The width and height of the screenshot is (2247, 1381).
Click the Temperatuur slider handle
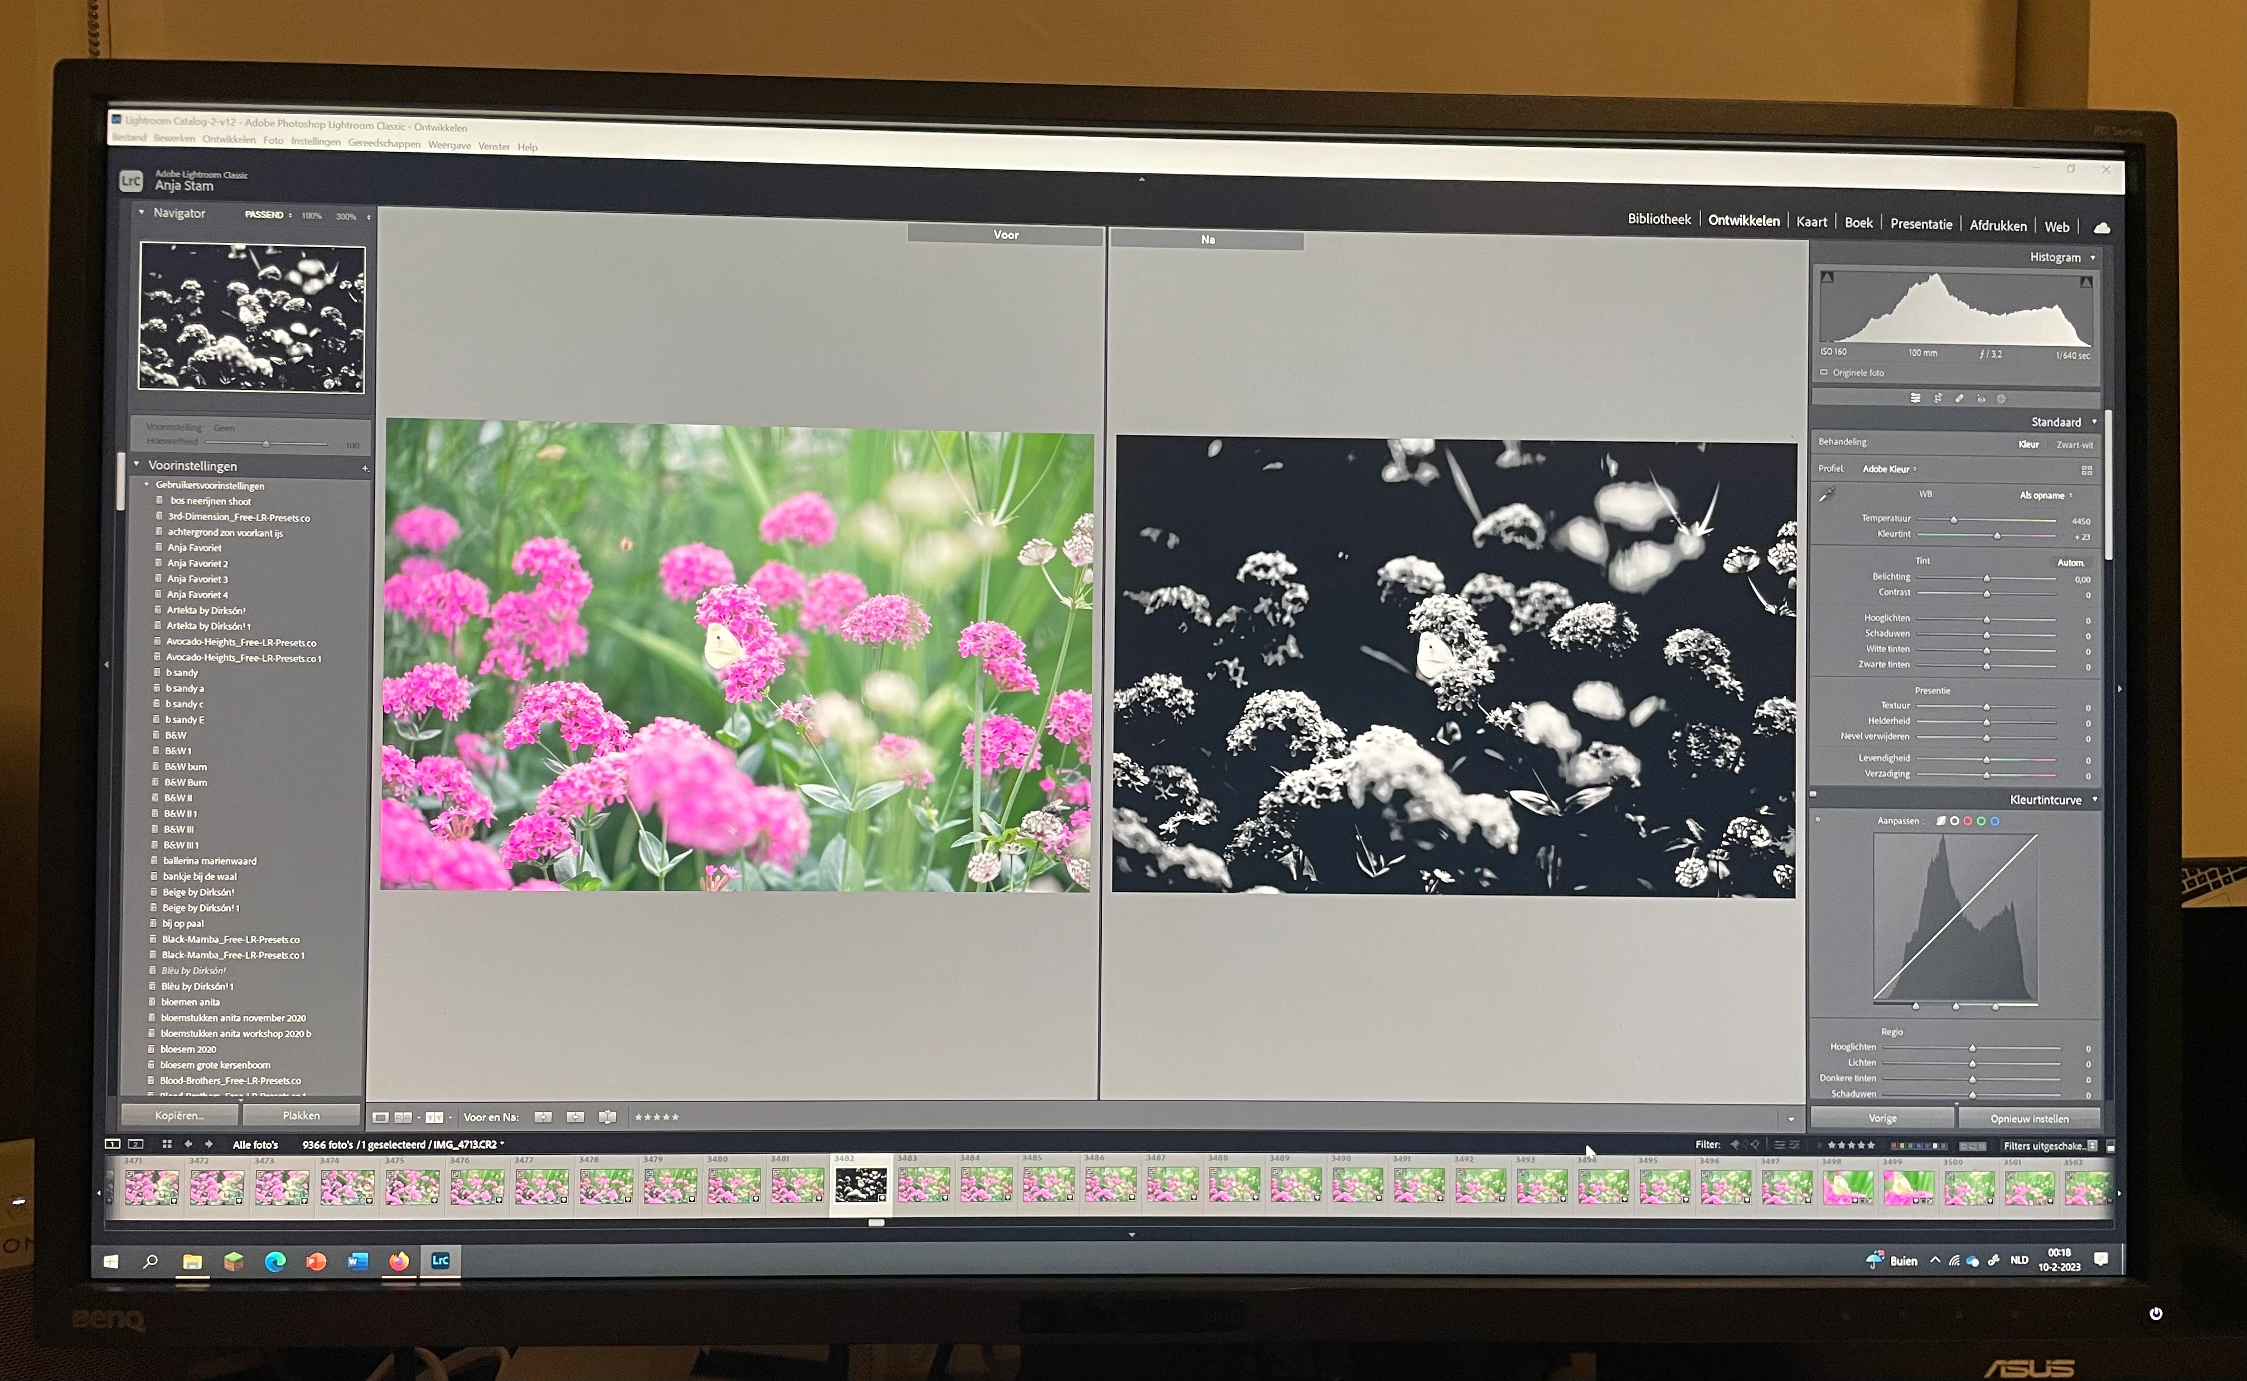pyautogui.click(x=1954, y=520)
